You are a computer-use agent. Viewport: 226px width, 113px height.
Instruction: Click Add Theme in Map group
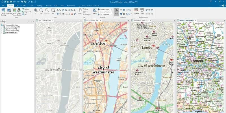[x=14, y=12]
